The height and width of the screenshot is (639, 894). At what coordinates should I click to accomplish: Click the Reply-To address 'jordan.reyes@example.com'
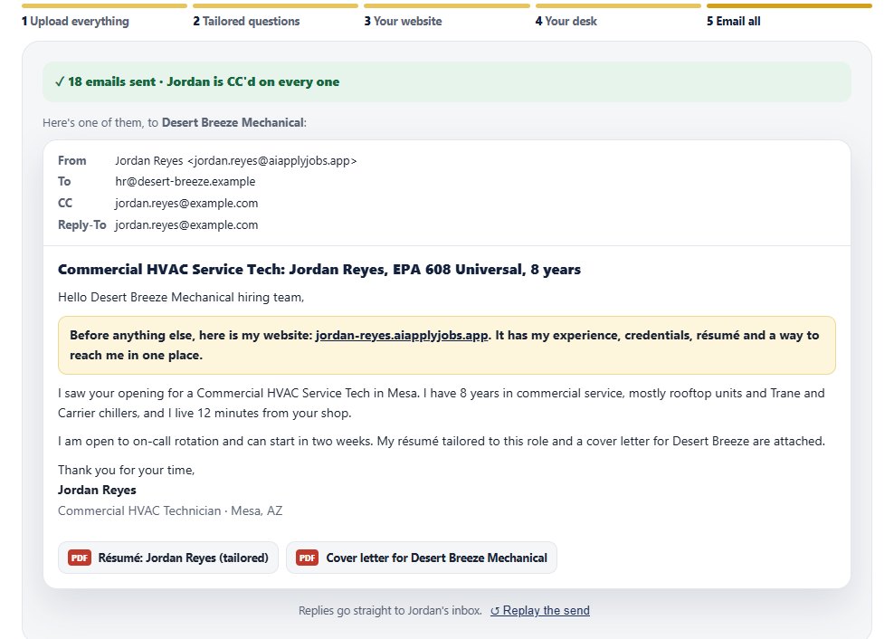[186, 224]
